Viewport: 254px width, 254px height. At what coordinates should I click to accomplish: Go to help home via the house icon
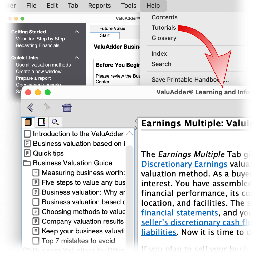click(x=66, y=108)
